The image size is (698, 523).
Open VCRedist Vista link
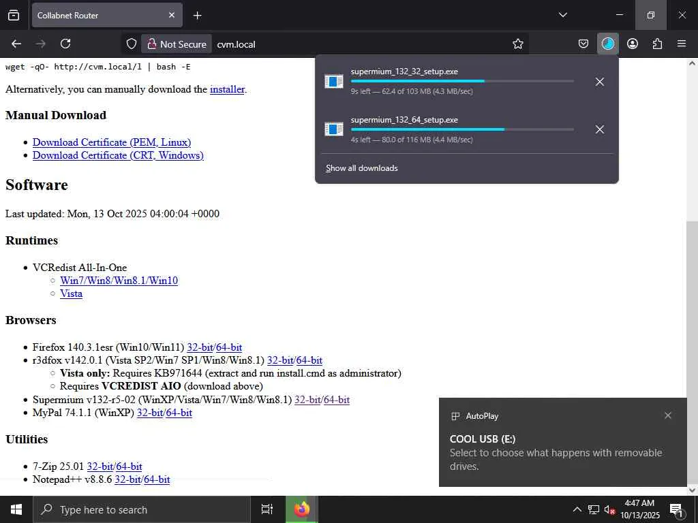click(x=71, y=294)
